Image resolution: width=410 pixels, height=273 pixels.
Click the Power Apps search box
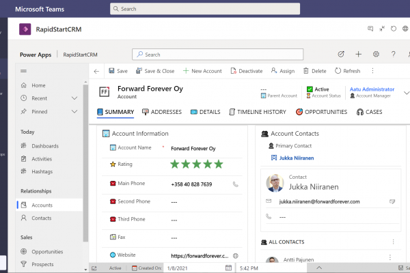point(217,55)
